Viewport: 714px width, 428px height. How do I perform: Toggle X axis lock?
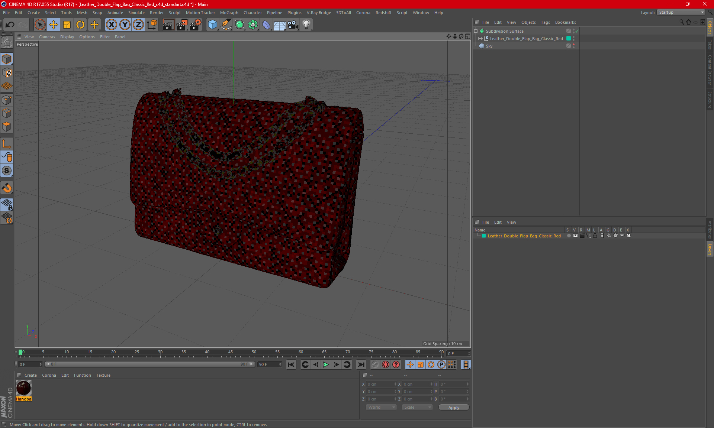click(111, 25)
